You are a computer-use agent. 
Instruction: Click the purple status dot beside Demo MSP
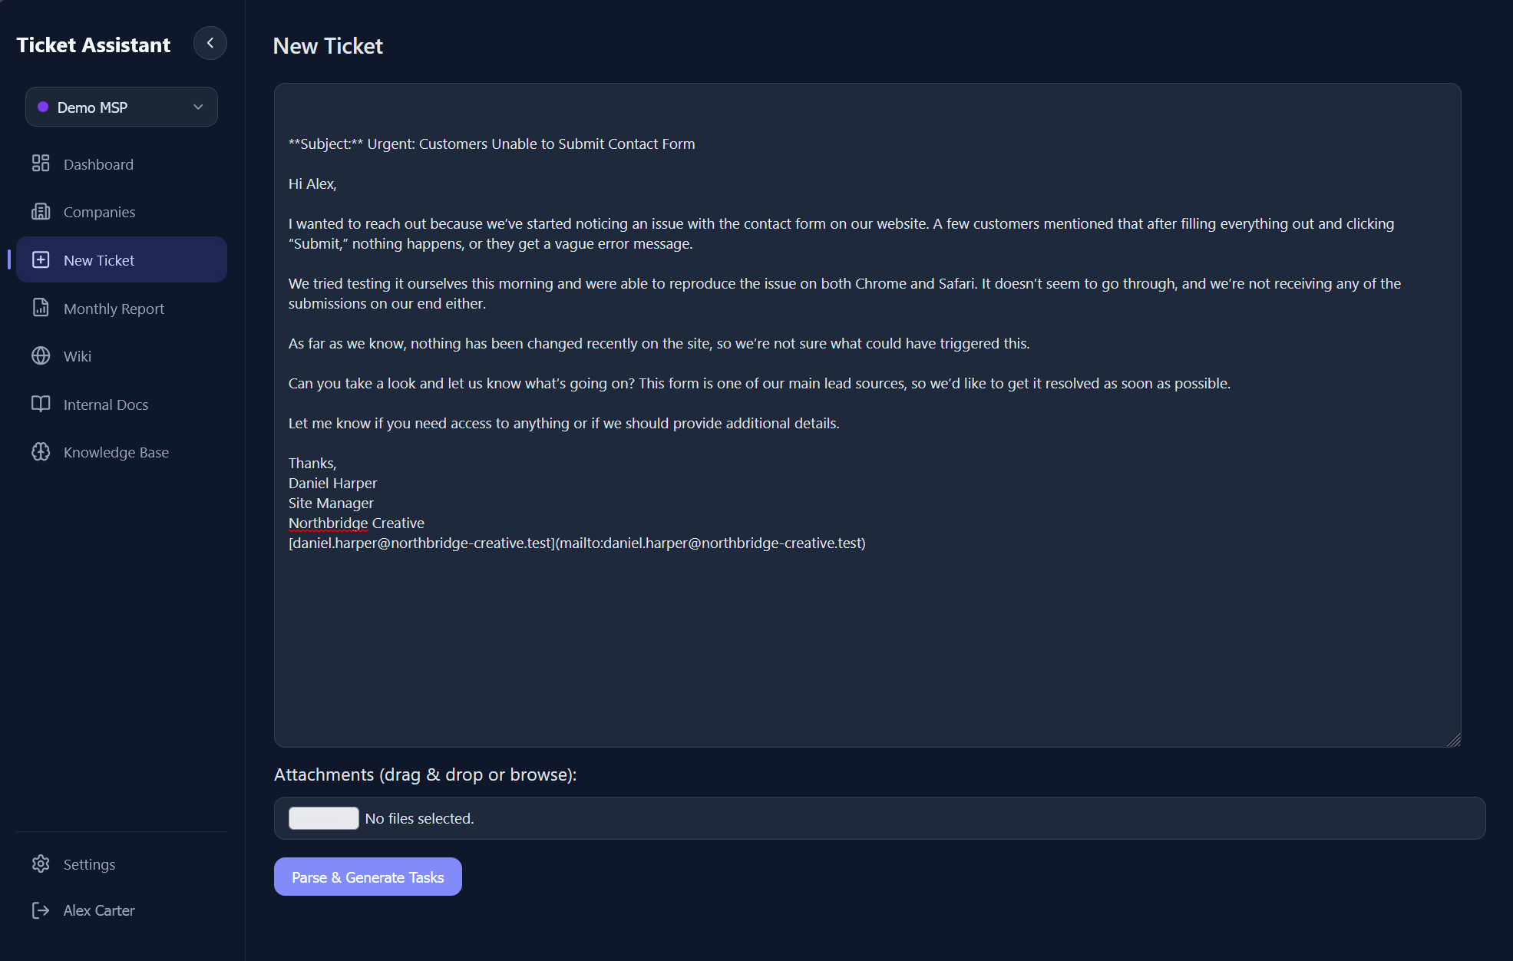[x=44, y=107]
